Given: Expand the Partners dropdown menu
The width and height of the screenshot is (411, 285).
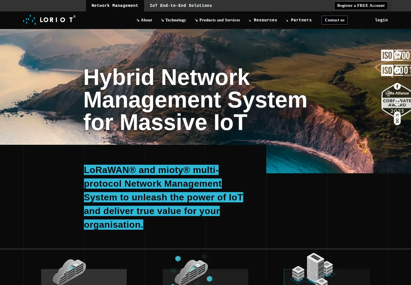Looking at the screenshot, I should [x=299, y=20].
